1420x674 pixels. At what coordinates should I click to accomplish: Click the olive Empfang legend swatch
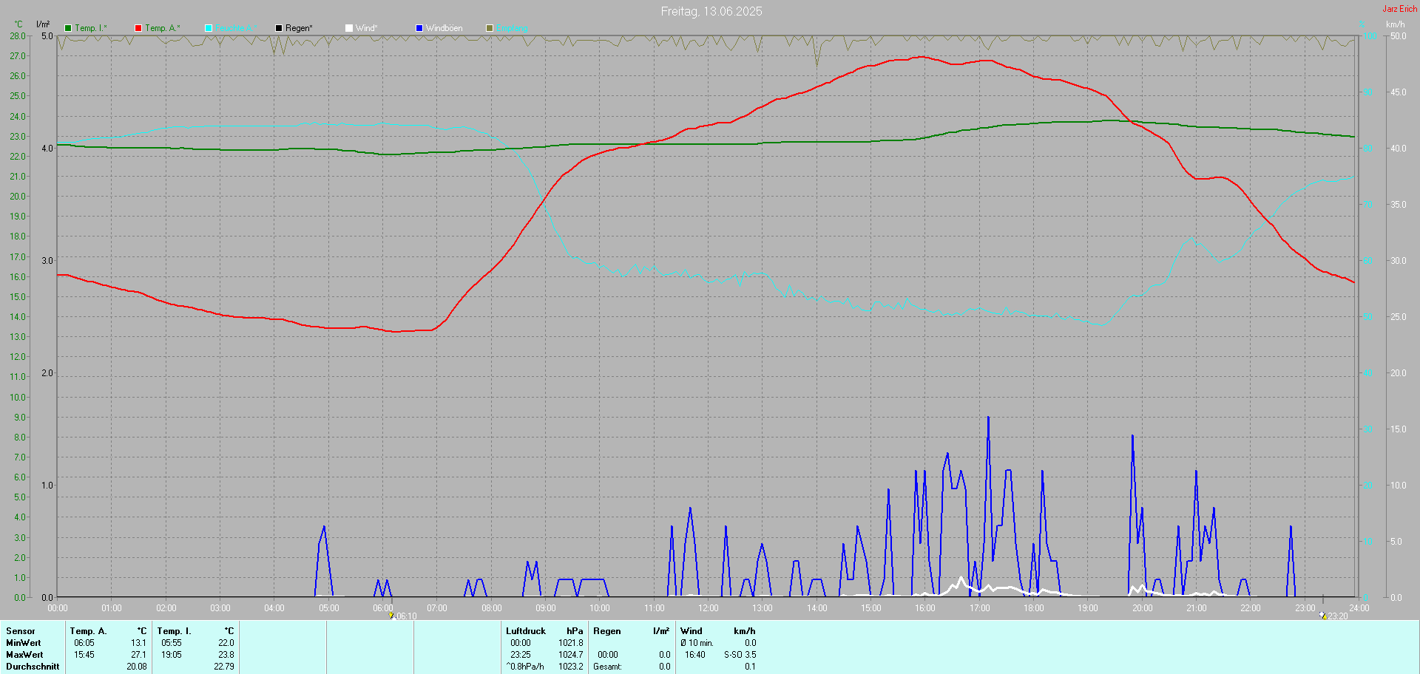[490, 28]
